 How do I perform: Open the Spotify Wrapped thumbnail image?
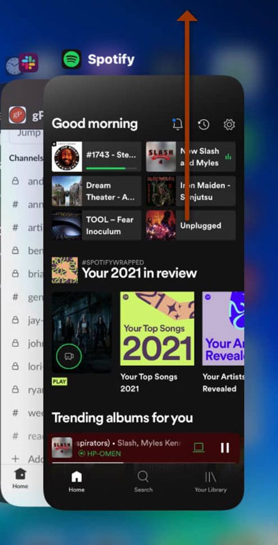click(65, 270)
